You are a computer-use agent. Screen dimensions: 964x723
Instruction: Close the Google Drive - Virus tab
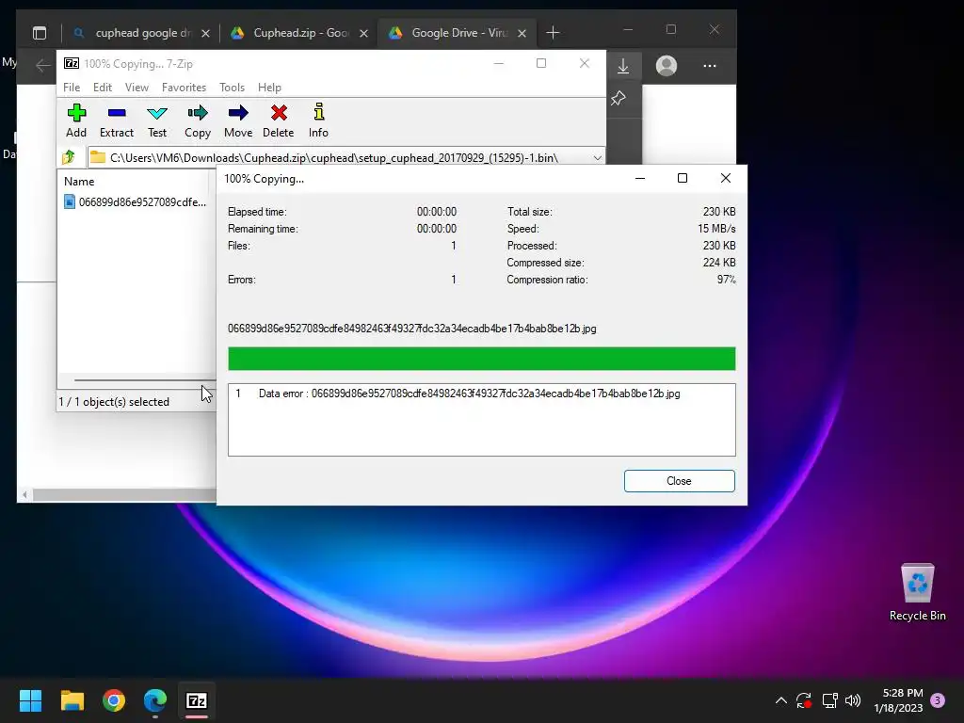pos(522,33)
